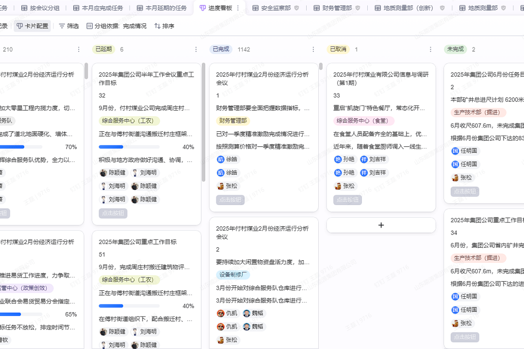Click the 排序 sort icon
Screen dimensions: 524x349
pyautogui.click(x=156, y=26)
